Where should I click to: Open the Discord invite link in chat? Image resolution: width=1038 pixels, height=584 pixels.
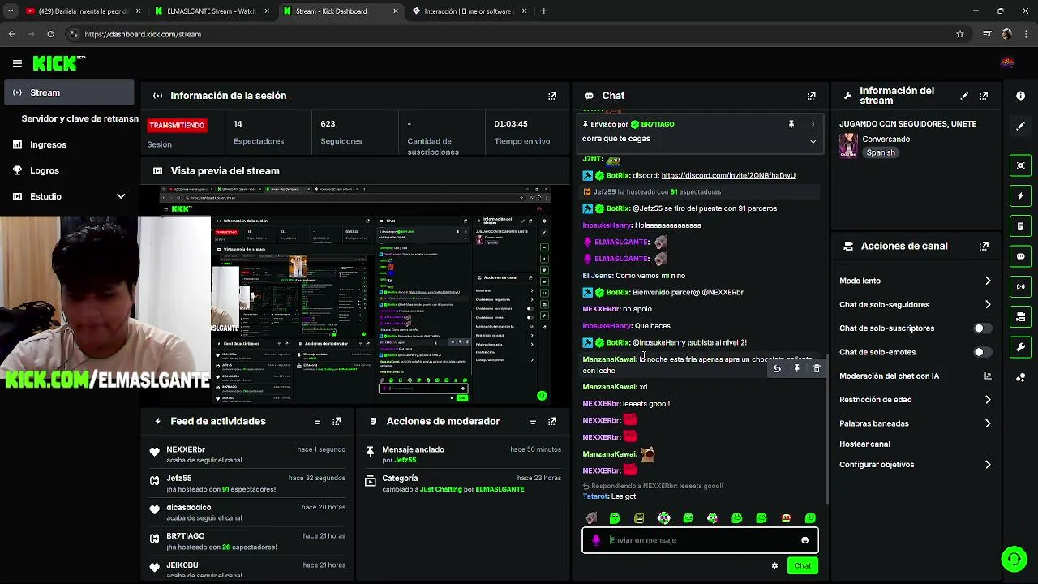(x=728, y=175)
